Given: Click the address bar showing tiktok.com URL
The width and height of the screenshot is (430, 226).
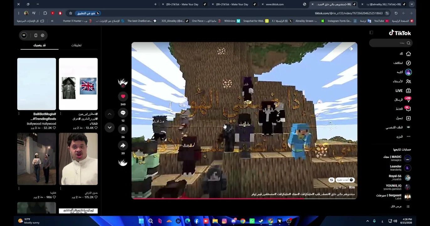Looking at the screenshot, I should tap(348, 13).
